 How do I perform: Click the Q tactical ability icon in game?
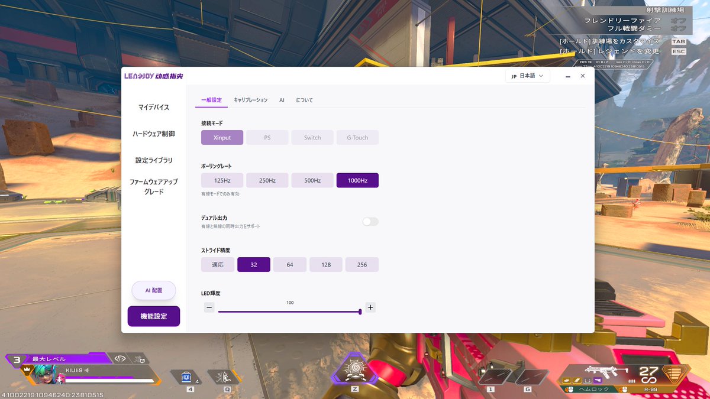227,377
